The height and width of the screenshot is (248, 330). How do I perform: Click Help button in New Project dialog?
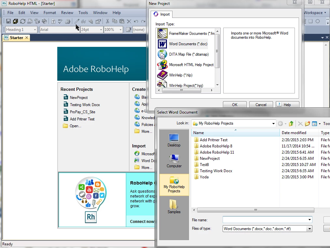(287, 104)
